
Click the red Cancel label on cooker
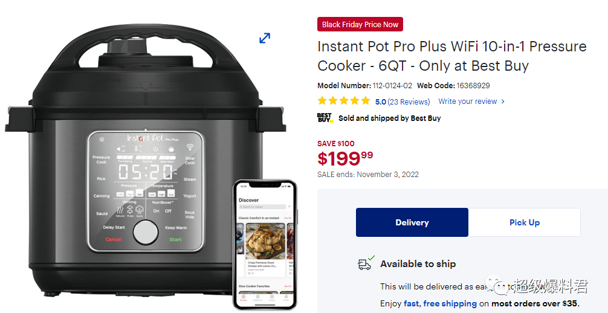click(114, 239)
